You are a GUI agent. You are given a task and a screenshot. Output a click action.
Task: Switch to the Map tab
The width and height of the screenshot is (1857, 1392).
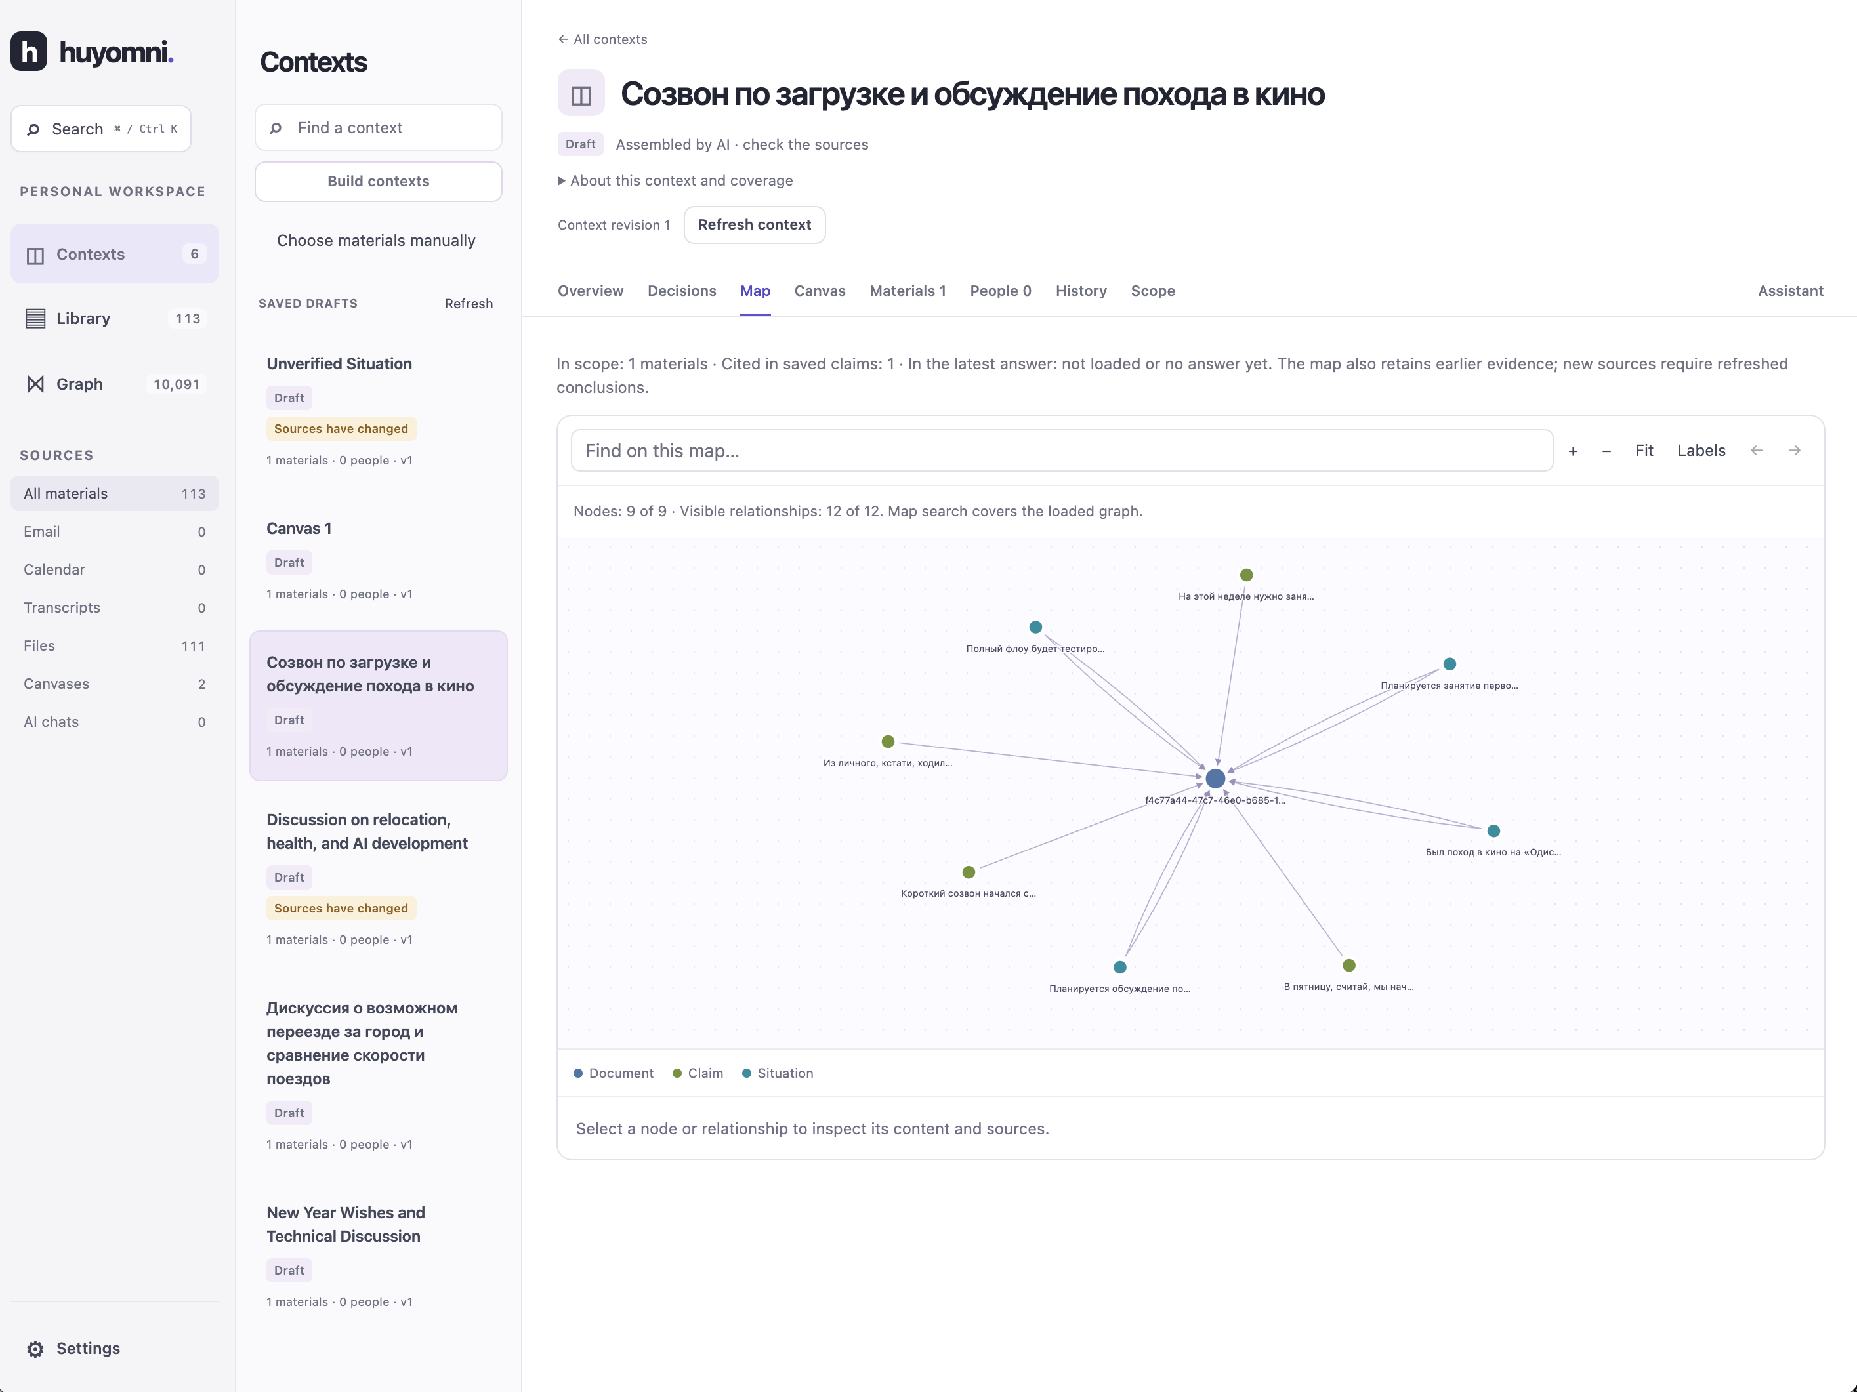pyautogui.click(x=755, y=291)
